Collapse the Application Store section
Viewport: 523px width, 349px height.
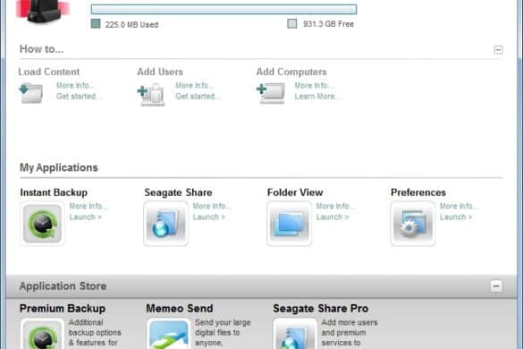tap(496, 285)
